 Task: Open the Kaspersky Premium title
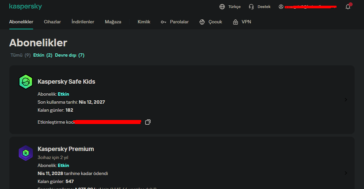click(66, 149)
